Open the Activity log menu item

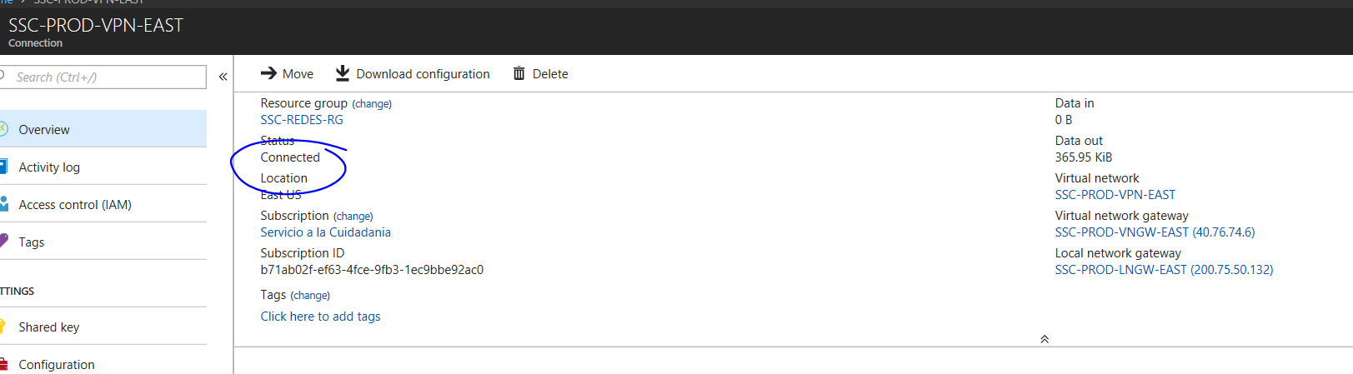tap(103, 167)
